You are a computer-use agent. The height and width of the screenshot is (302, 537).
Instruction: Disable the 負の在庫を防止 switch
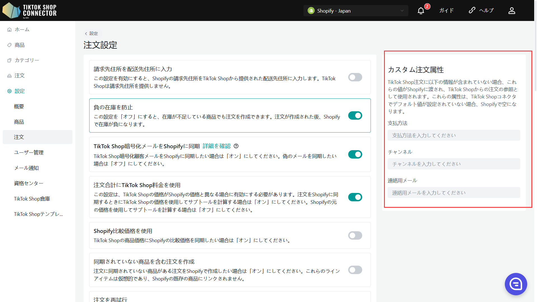(355, 115)
